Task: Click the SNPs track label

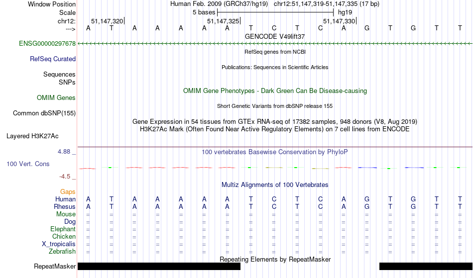Action: (67, 82)
